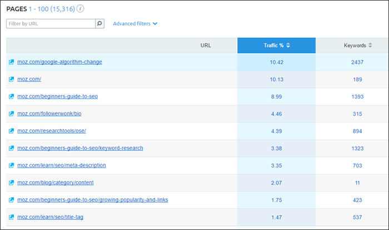Click the keywords count 703
The width and height of the screenshot is (389, 230).
coord(357,166)
